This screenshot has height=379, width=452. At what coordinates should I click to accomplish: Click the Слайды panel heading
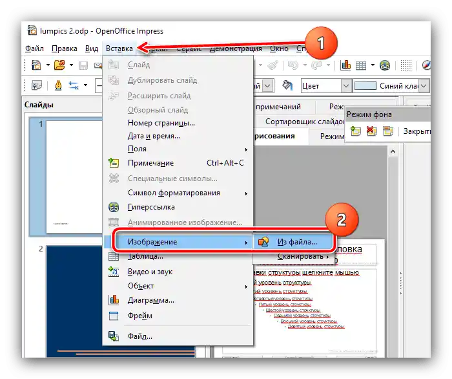(x=39, y=105)
